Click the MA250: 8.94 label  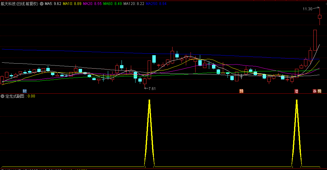[x=156, y=4]
